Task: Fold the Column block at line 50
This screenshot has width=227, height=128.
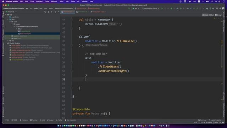Action: tap(72, 45)
